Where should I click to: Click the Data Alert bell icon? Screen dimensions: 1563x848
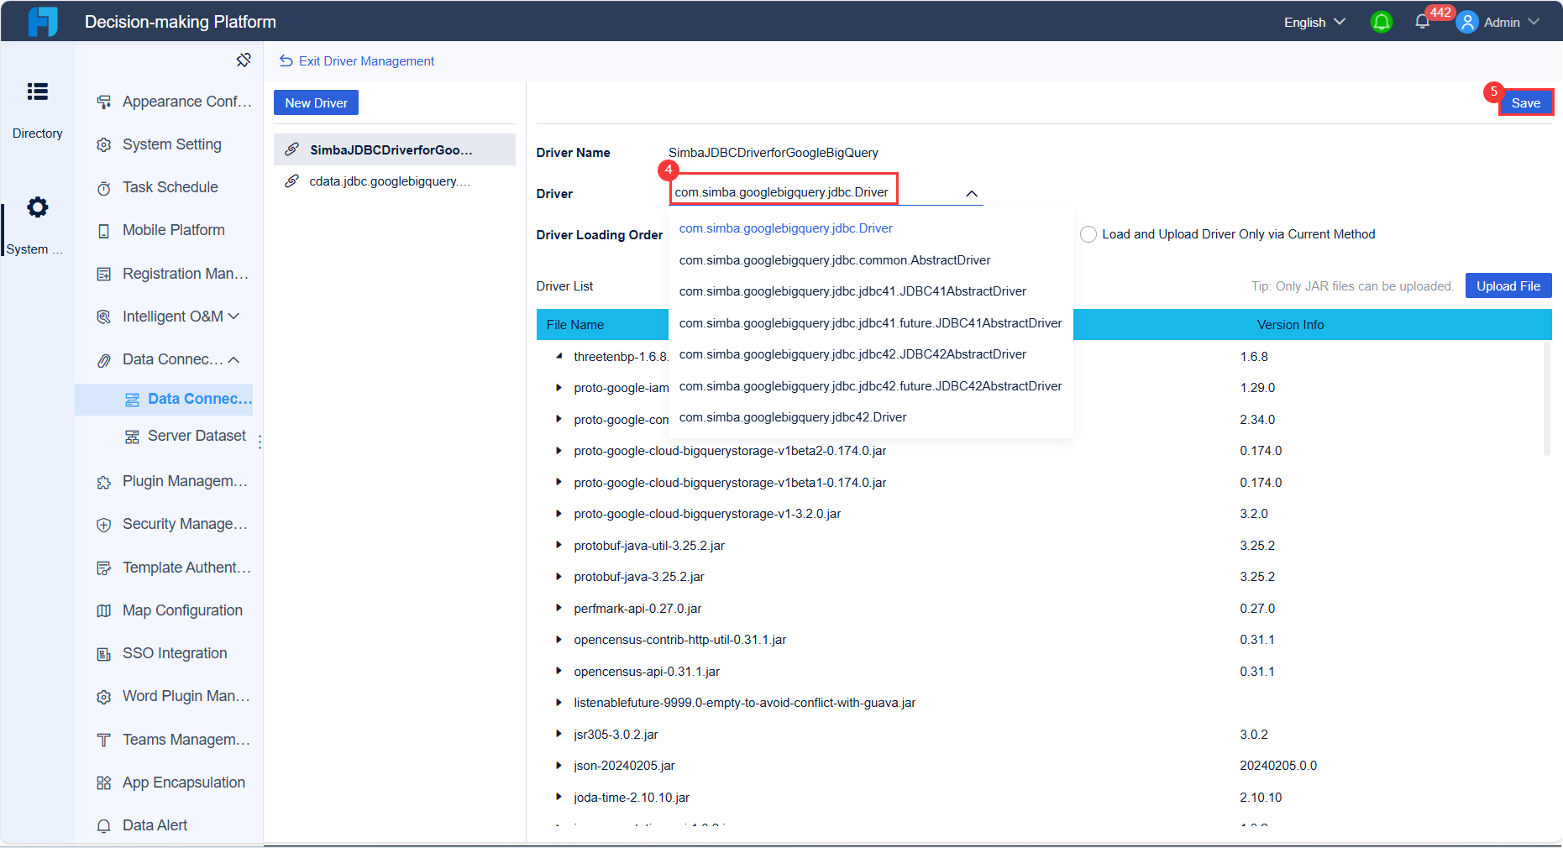[x=103, y=825]
